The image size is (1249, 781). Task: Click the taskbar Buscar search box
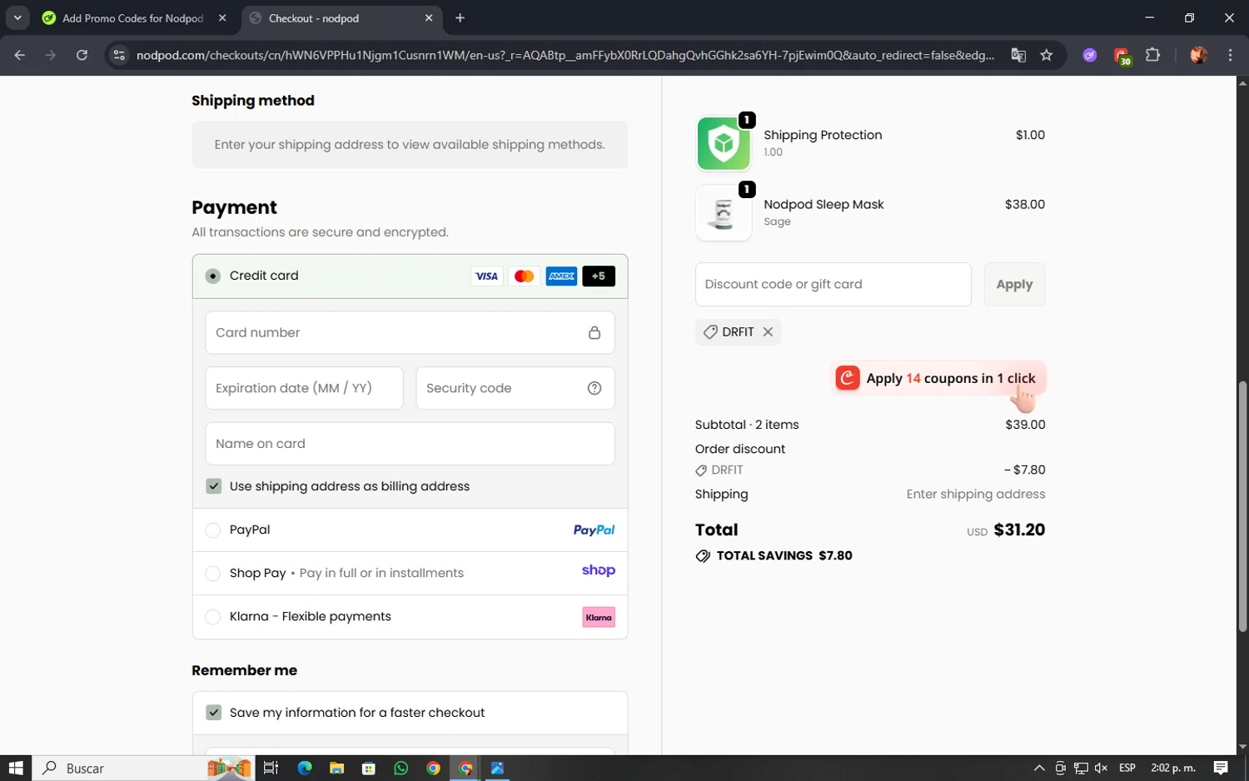142,768
